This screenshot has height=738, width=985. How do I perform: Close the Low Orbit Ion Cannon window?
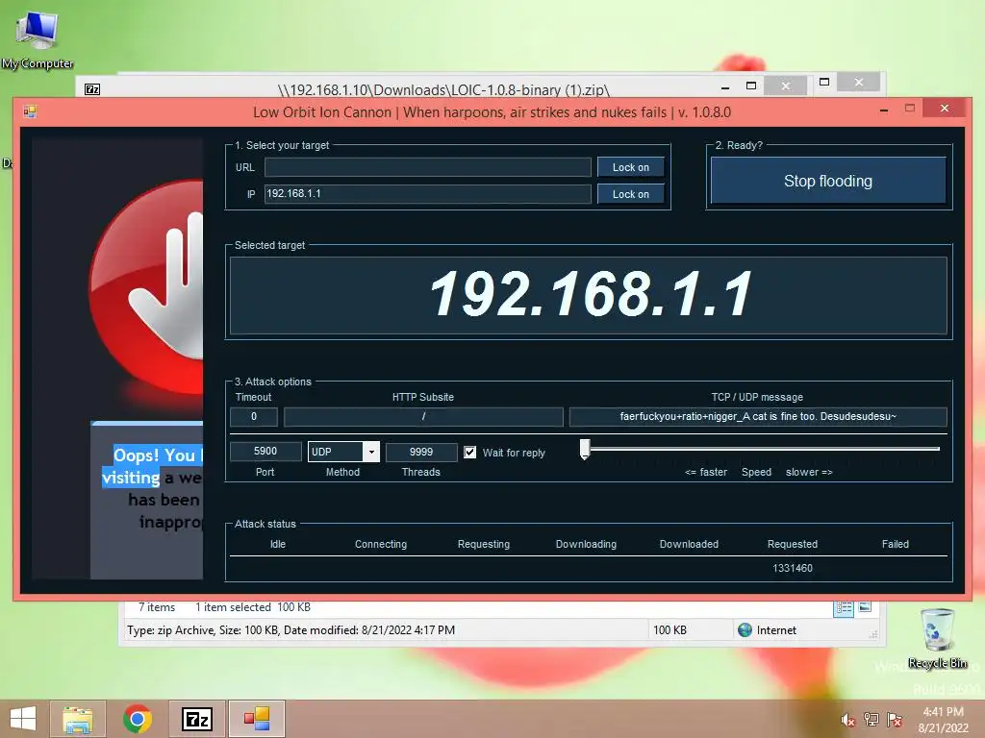pos(945,109)
